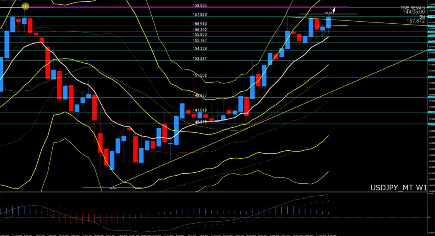
Task: Select the 139.869 low price marker line
Action: pyautogui.click(x=112, y=187)
